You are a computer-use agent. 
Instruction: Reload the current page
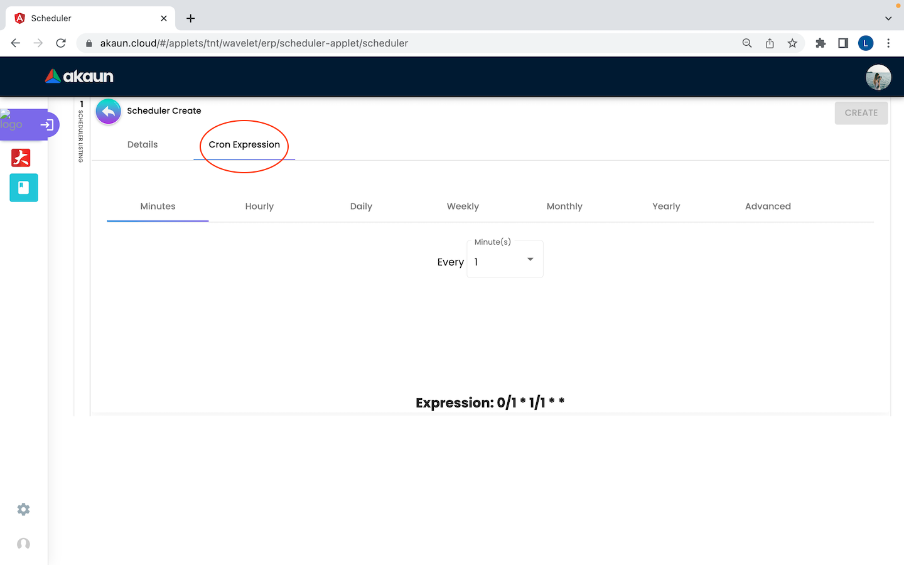coord(61,43)
